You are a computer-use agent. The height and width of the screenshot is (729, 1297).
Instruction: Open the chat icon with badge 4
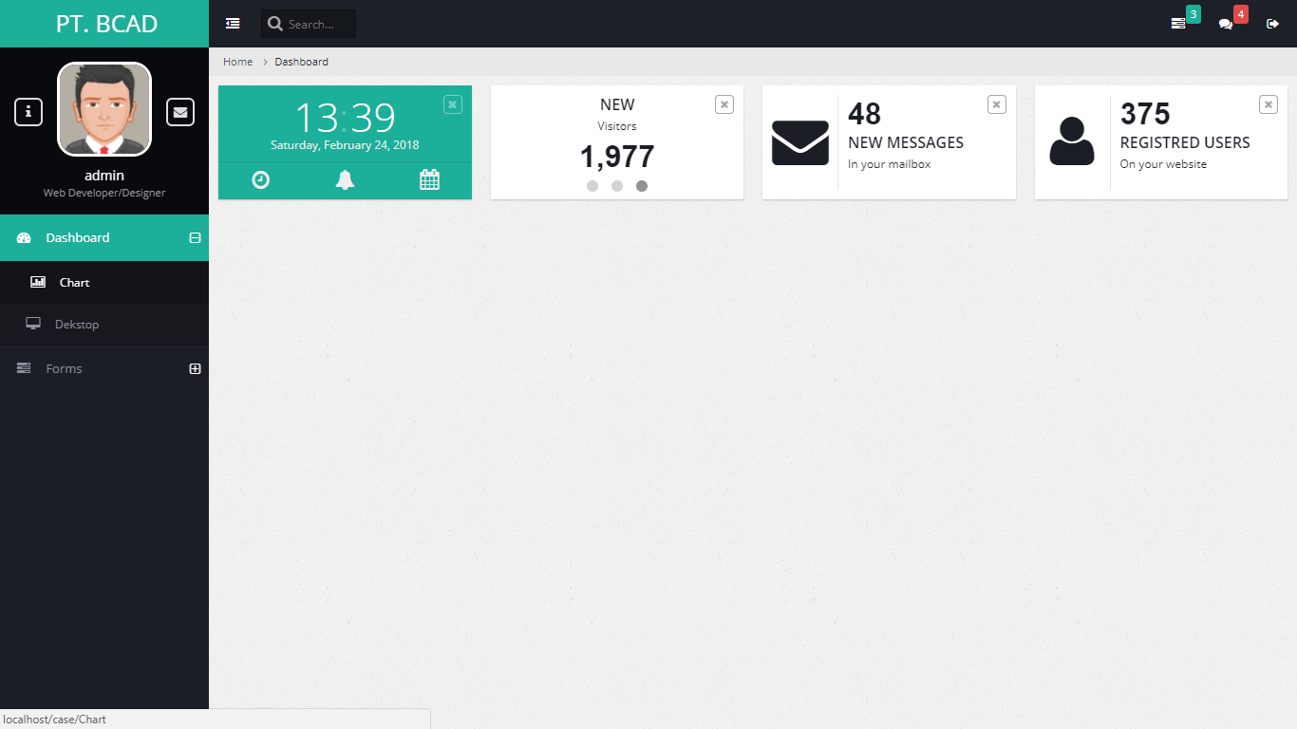[x=1226, y=24]
